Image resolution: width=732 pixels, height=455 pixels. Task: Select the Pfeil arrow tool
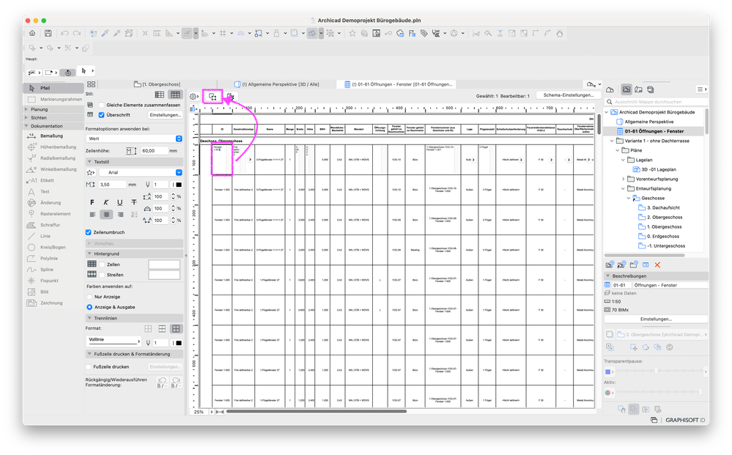(53, 88)
